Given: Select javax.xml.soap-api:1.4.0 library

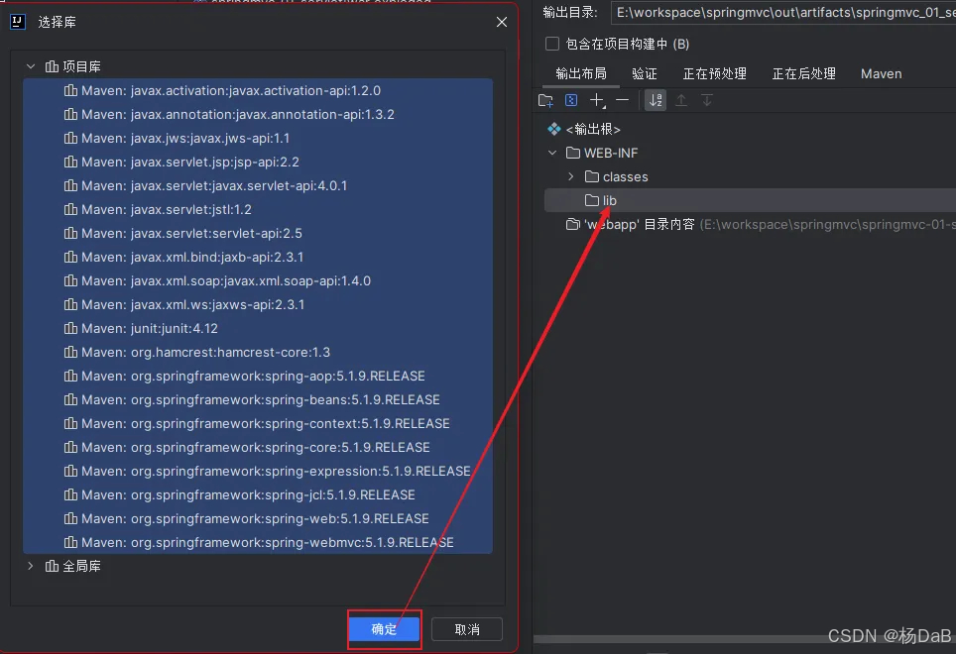Looking at the screenshot, I should point(257,280).
